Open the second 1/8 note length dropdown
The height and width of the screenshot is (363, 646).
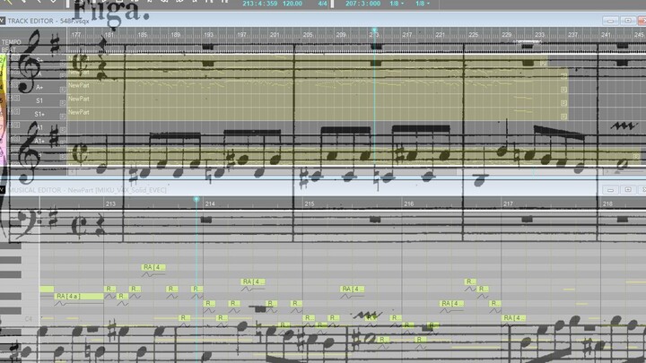tap(423, 4)
